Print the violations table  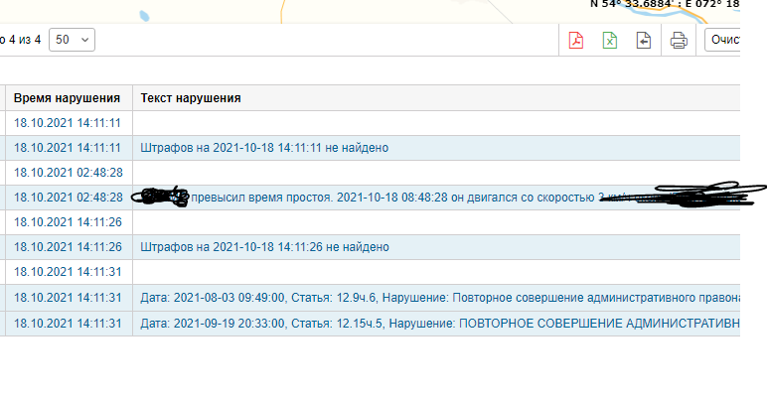[679, 41]
